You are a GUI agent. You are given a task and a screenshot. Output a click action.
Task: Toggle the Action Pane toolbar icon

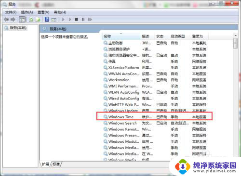pyautogui.click(x=54, y=20)
